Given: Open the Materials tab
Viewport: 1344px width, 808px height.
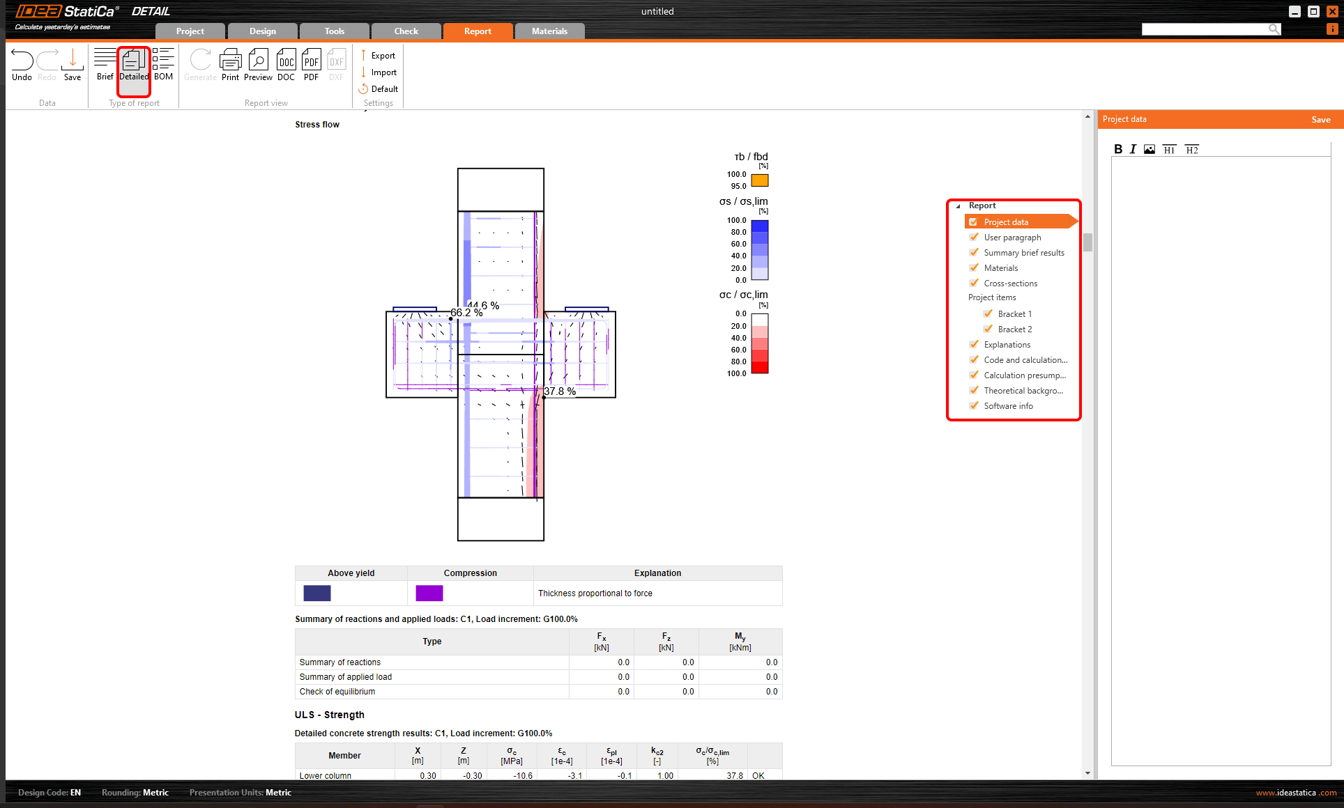Looking at the screenshot, I should click(x=549, y=31).
